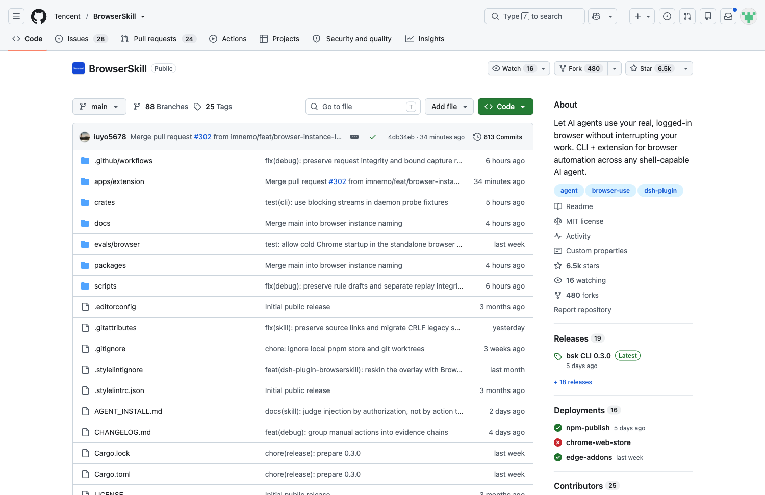Expand the Fork options caret

click(615, 68)
